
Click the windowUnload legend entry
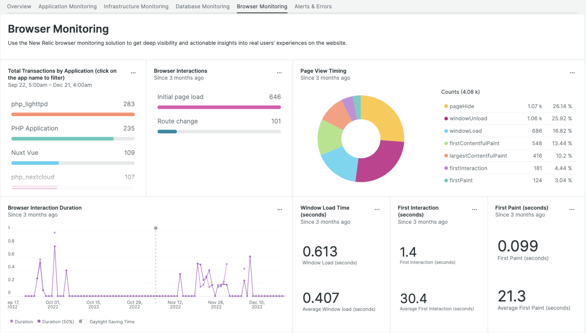pos(468,119)
